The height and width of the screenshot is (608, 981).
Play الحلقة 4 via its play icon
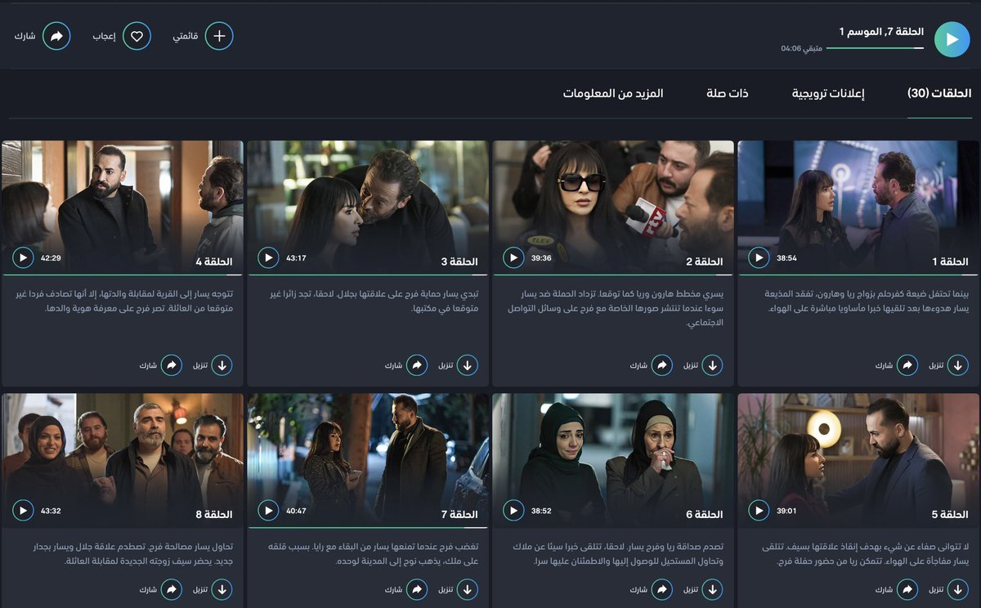point(23,258)
